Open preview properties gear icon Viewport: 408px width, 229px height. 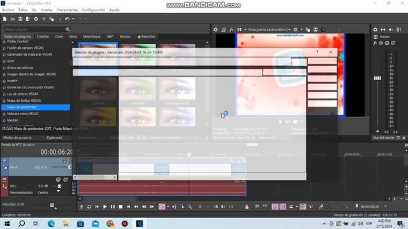pyautogui.click(x=215, y=30)
